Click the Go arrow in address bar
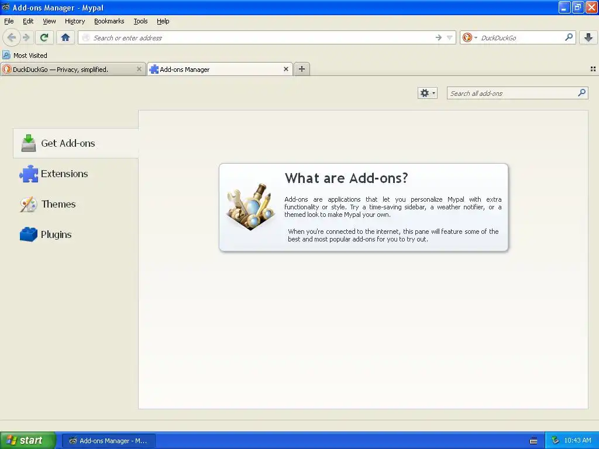This screenshot has width=599, height=449. point(439,37)
